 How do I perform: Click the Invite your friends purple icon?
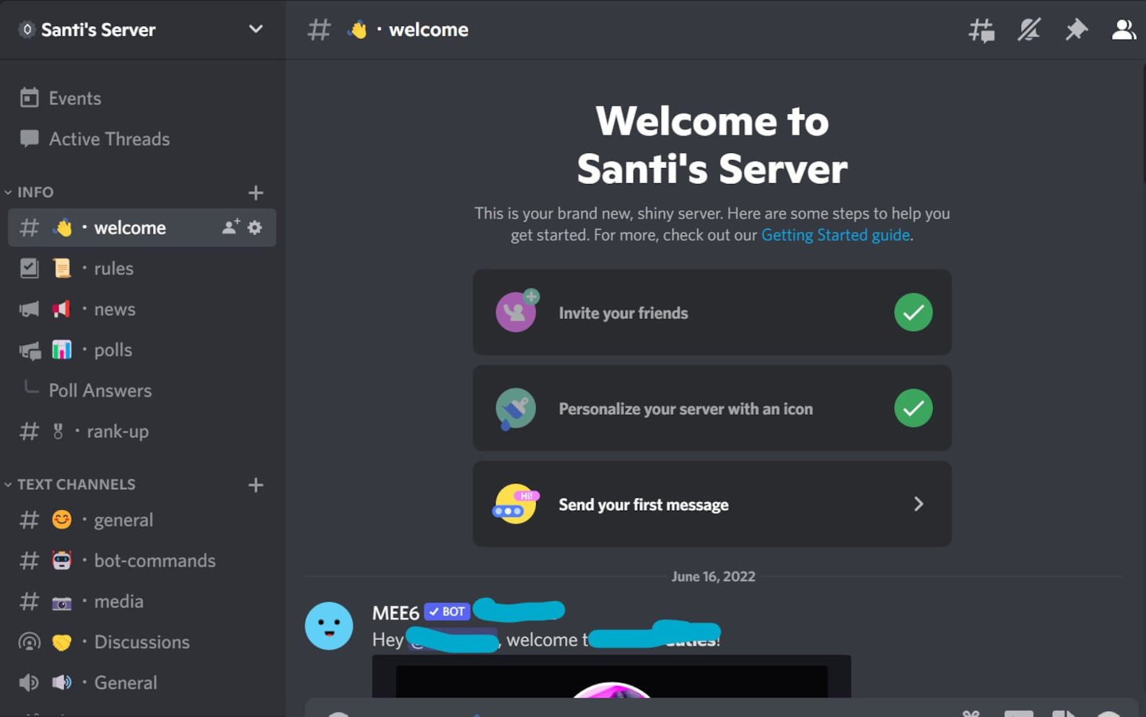517,311
